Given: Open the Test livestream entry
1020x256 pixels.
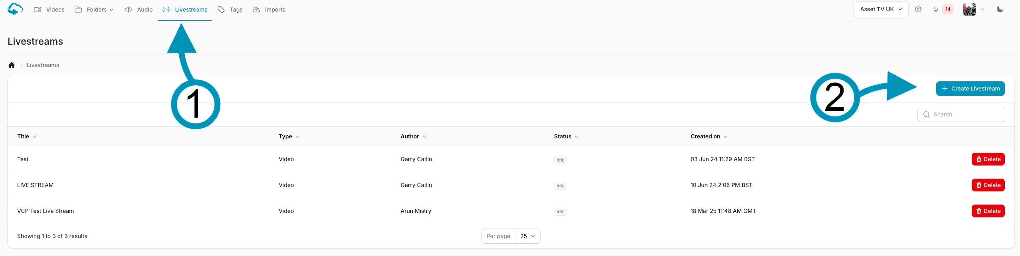Looking at the screenshot, I should click(x=23, y=159).
